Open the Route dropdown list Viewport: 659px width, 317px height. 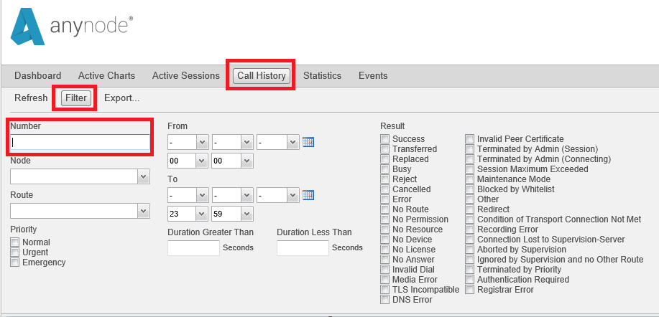80,211
